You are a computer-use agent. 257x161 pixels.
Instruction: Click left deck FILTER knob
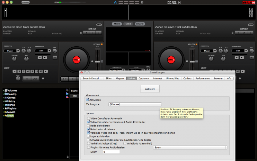point(14,59)
